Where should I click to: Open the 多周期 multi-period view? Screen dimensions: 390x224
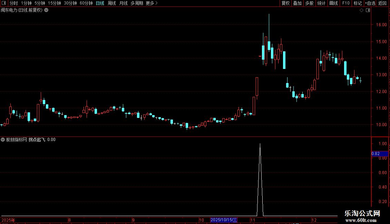[137, 3]
